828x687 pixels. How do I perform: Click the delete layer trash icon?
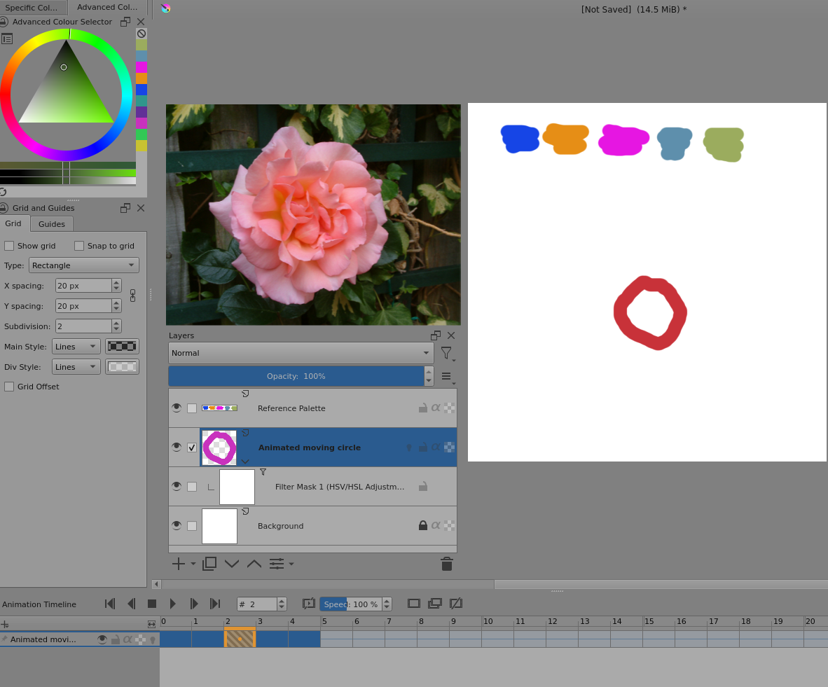(x=446, y=564)
